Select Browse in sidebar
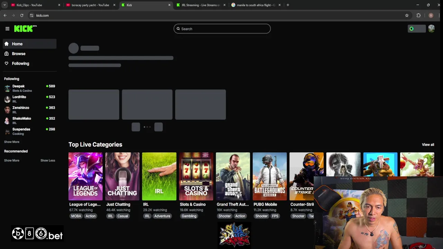 [x=29, y=54]
